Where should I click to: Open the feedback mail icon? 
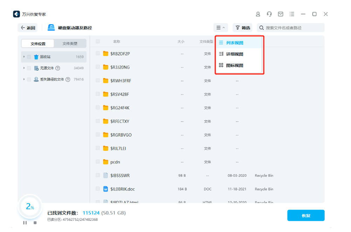point(281,14)
